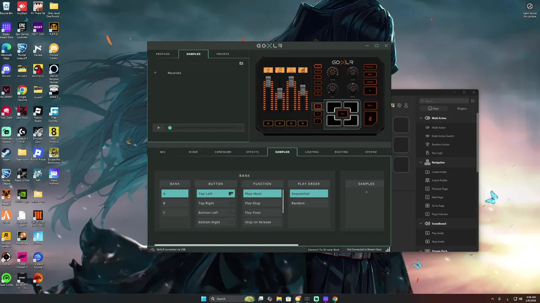
Task: Open Google Chrome desktop icon
Action: click(x=22, y=93)
